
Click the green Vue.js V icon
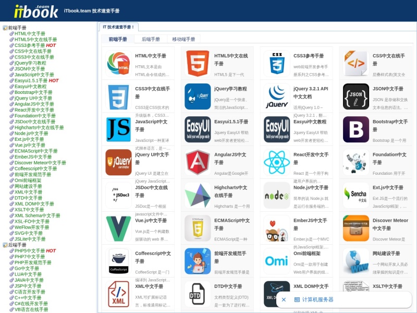pos(119,228)
